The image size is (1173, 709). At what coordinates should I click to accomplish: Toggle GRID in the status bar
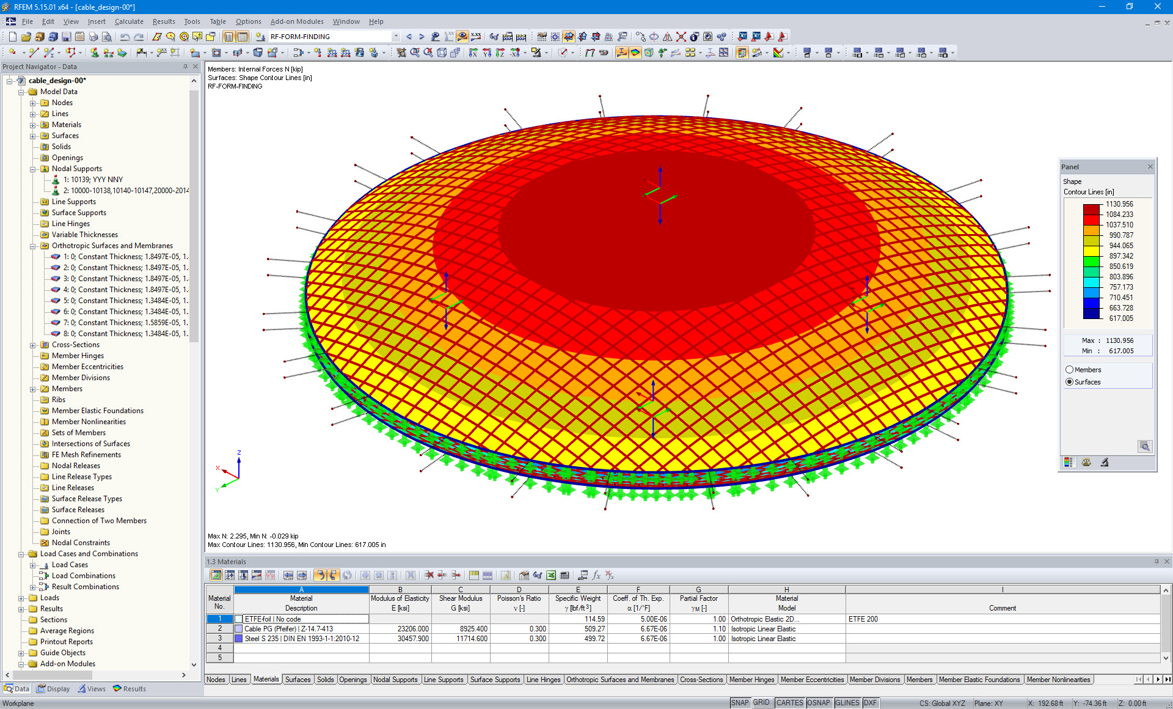click(x=761, y=702)
